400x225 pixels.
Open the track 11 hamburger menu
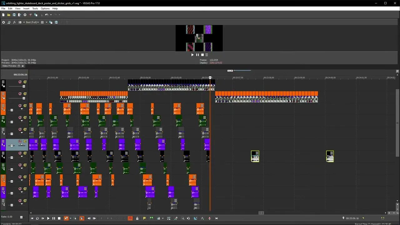(x=3, y=177)
